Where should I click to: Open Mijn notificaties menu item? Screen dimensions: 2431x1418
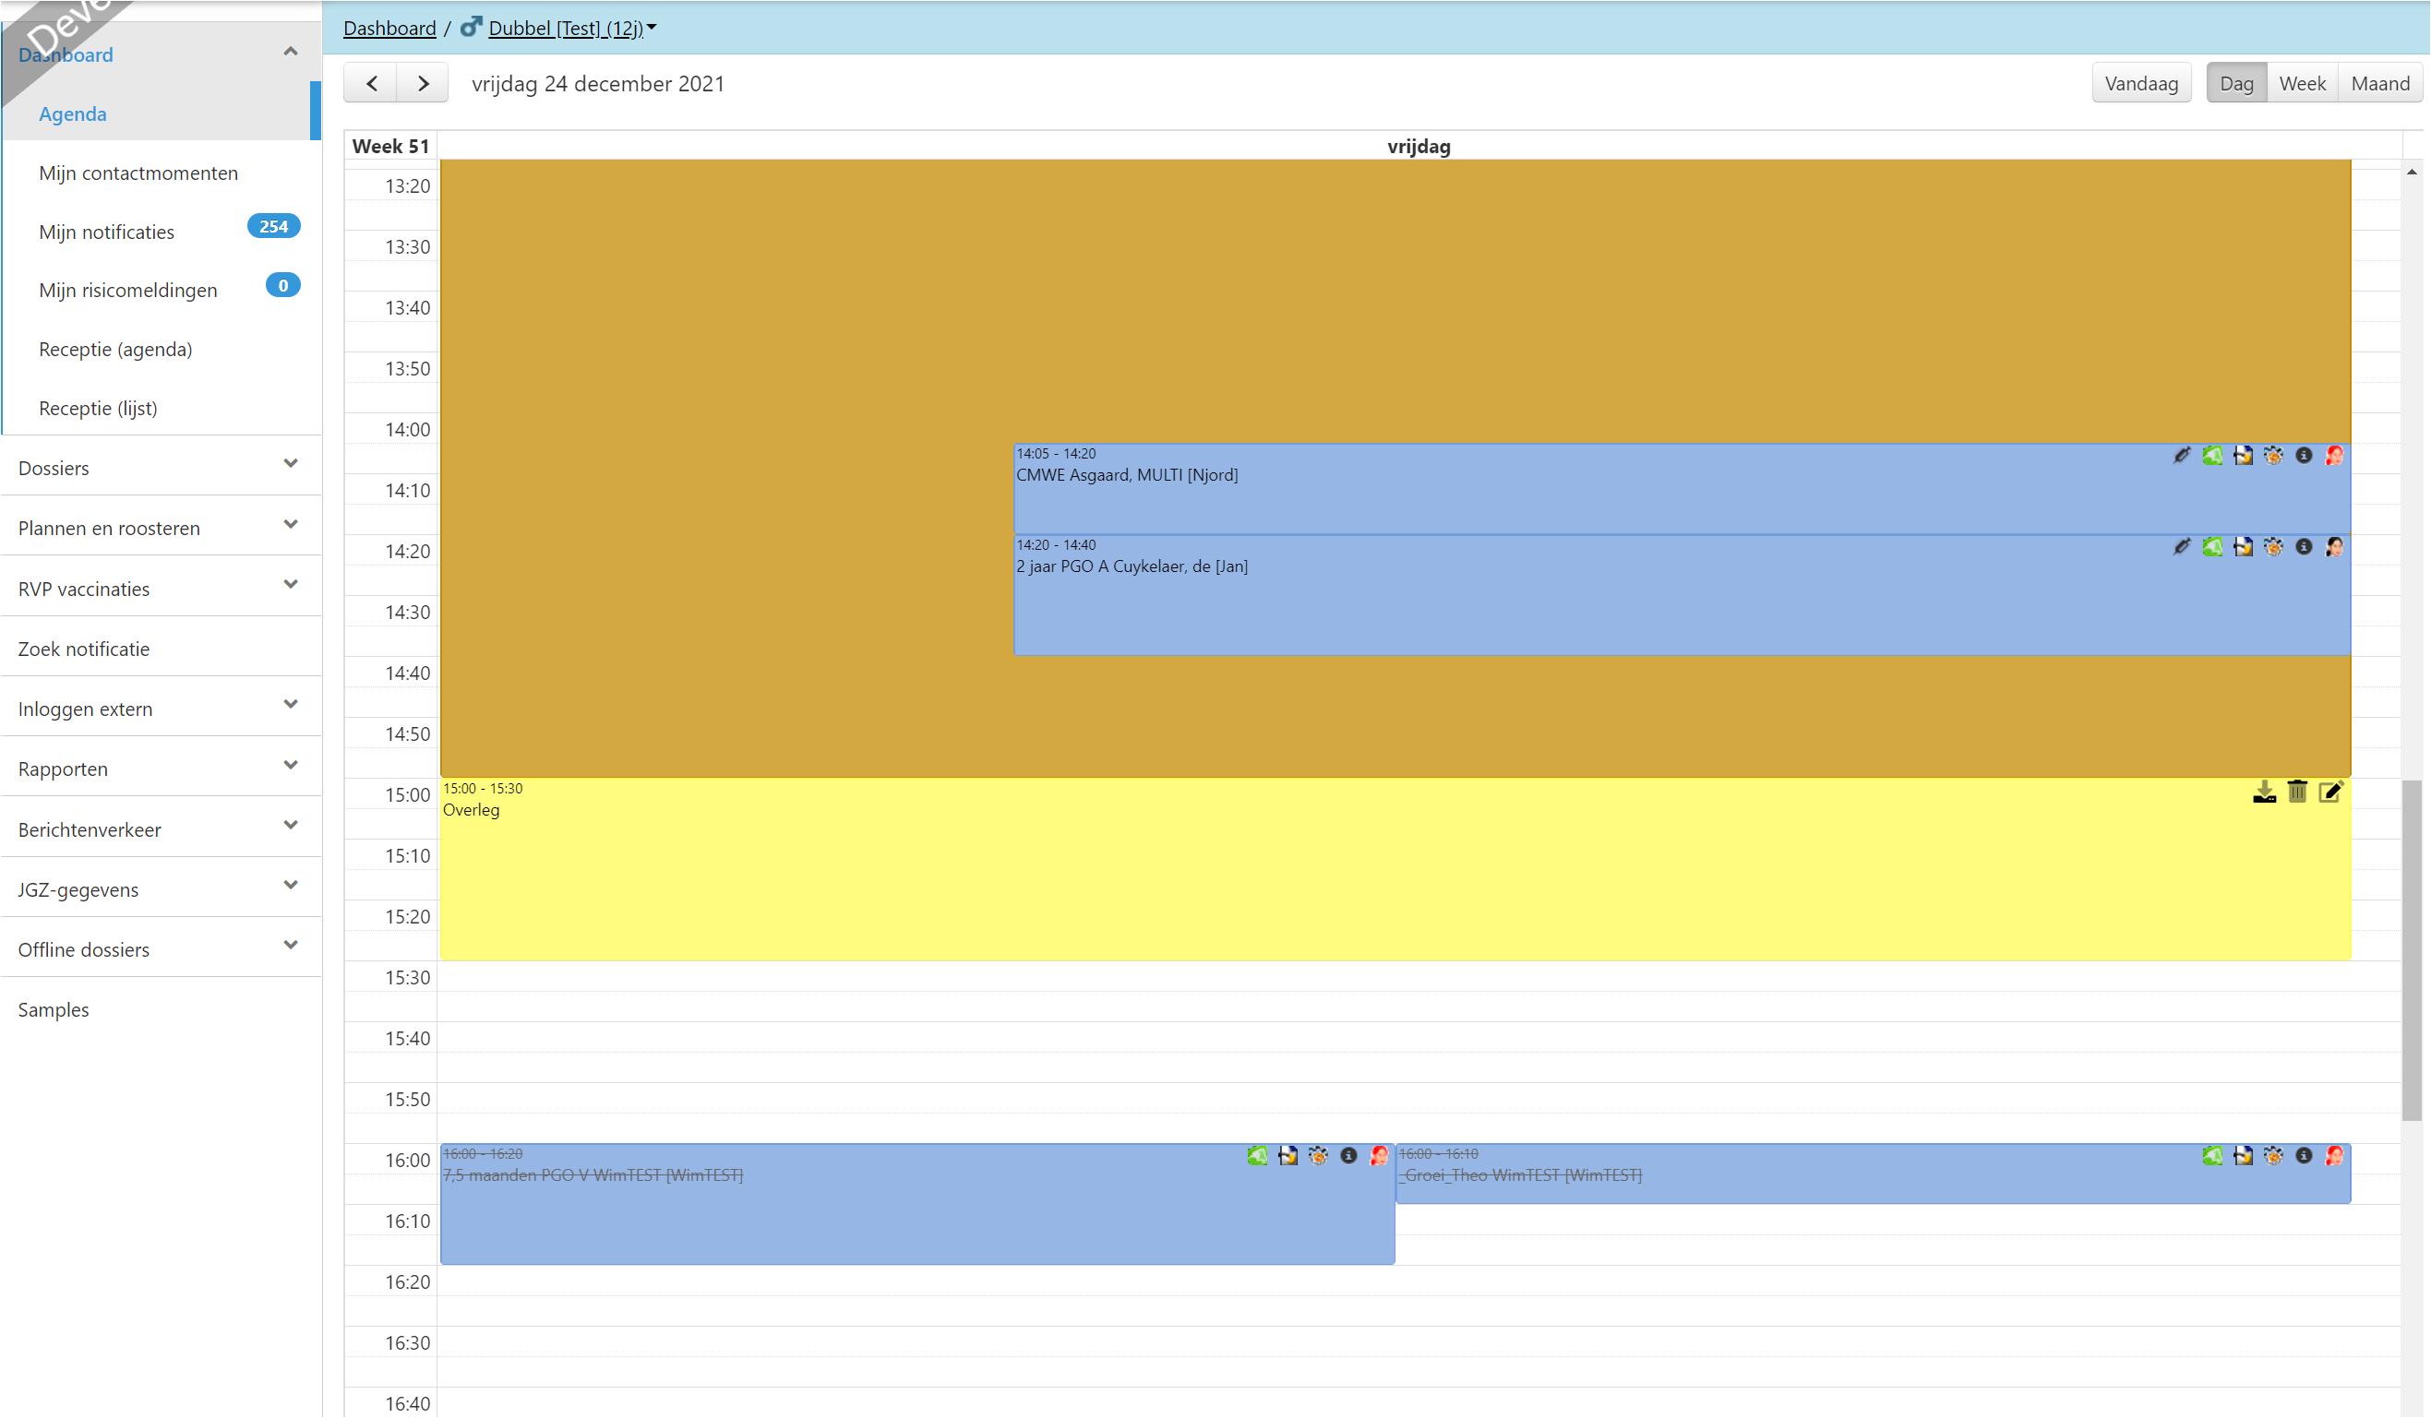pos(107,232)
